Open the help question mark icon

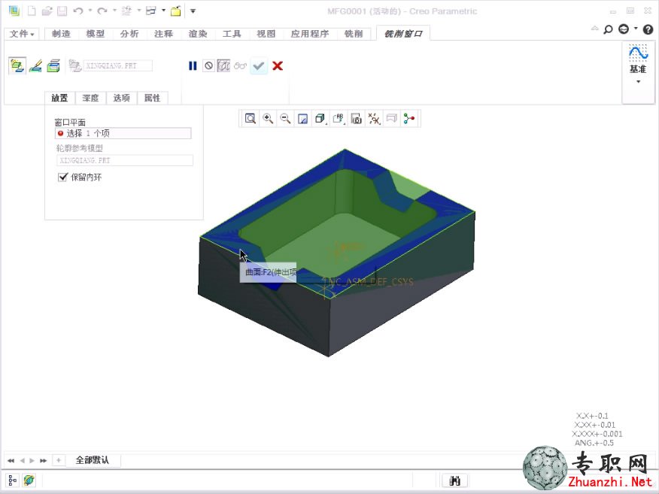(648, 29)
